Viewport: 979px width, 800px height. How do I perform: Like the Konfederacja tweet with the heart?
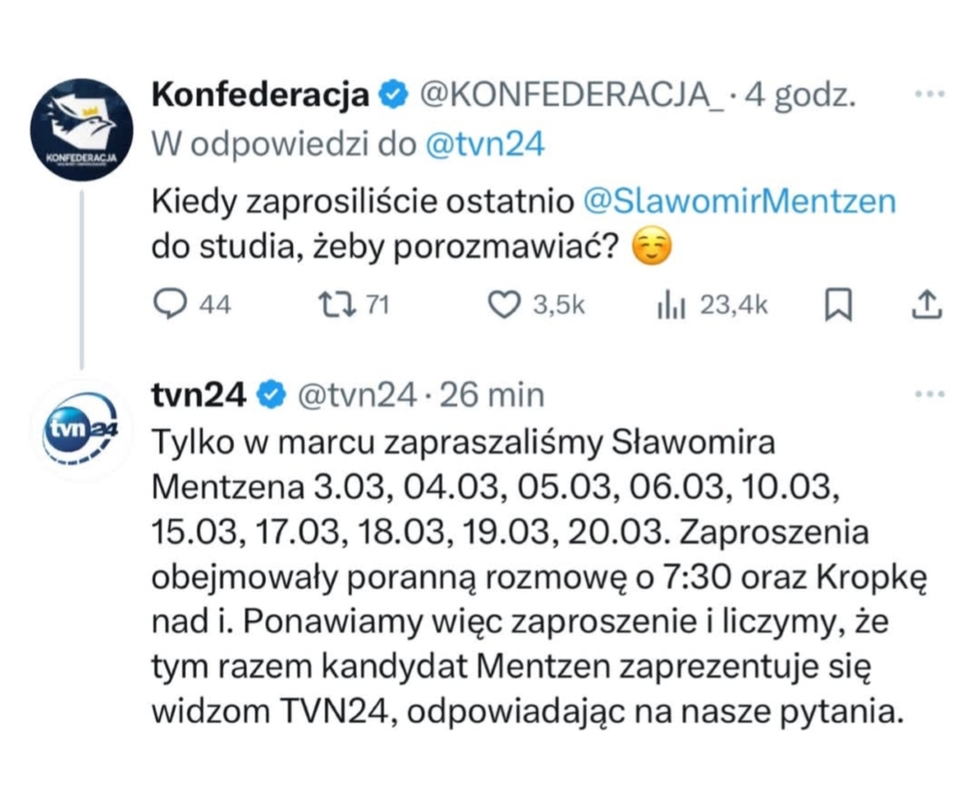[x=504, y=306]
